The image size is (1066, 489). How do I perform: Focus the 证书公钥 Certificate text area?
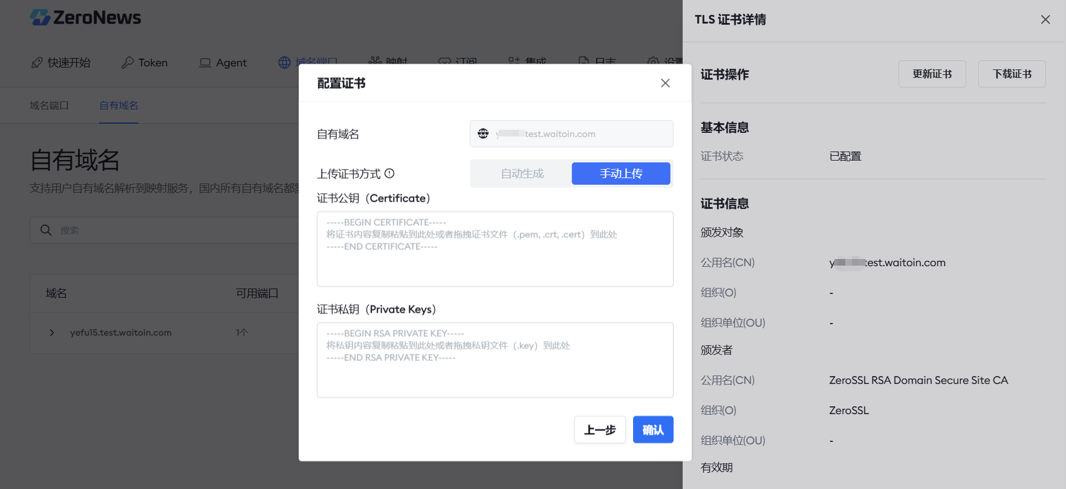495,249
